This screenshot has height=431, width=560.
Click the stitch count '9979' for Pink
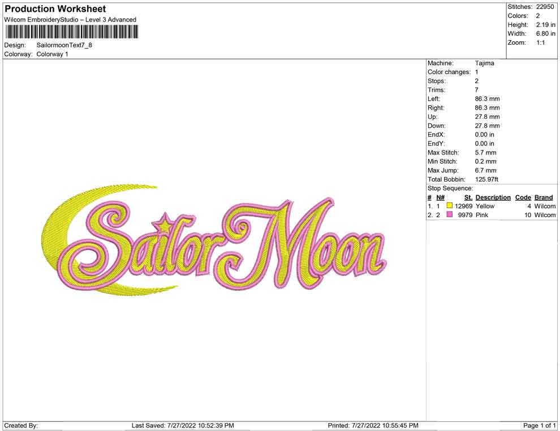466,215
